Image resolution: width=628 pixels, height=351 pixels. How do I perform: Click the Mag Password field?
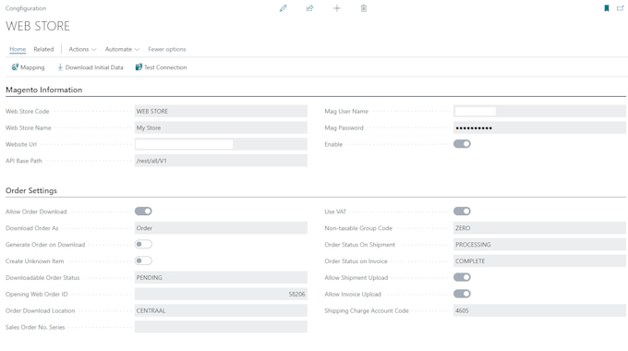click(539, 127)
